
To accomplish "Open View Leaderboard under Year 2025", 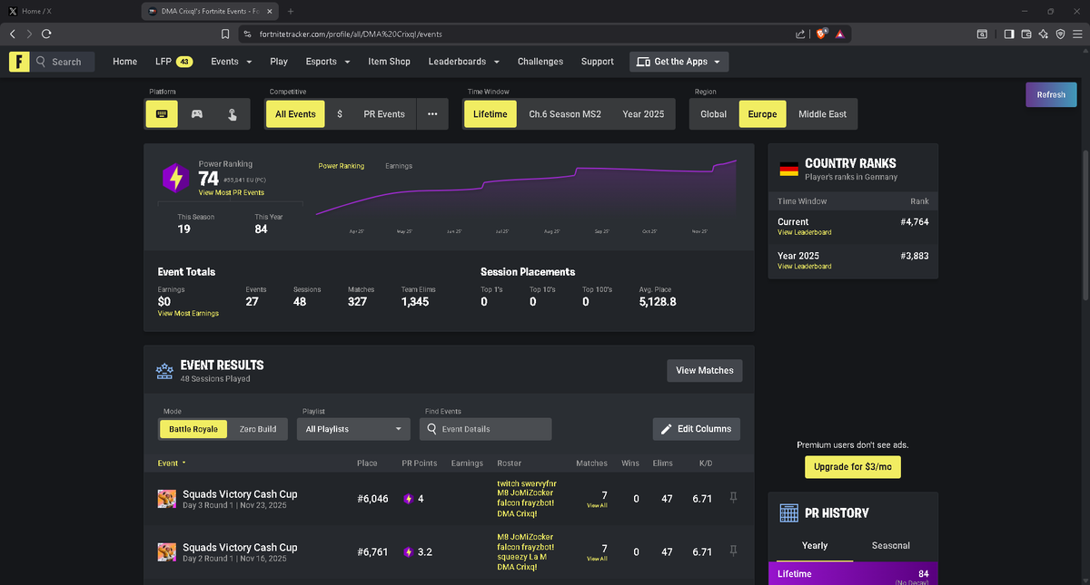I will tap(805, 267).
